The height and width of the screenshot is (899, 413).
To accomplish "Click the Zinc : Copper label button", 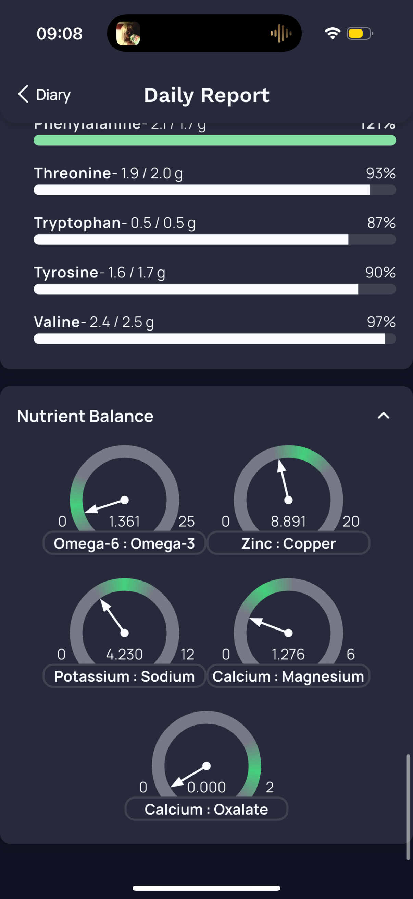I will point(288,543).
